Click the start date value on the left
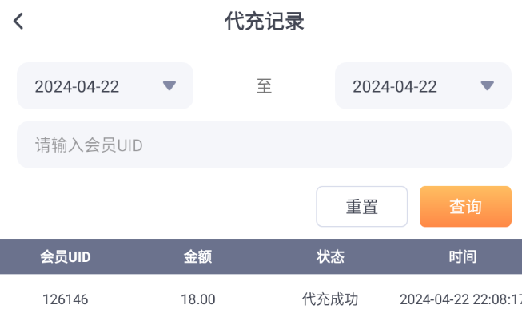Screen dimensions: 522x321 77,87
